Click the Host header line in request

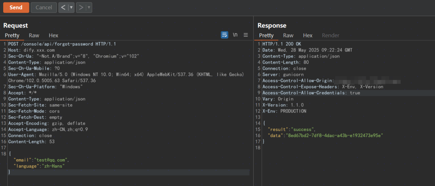[x=31, y=50]
